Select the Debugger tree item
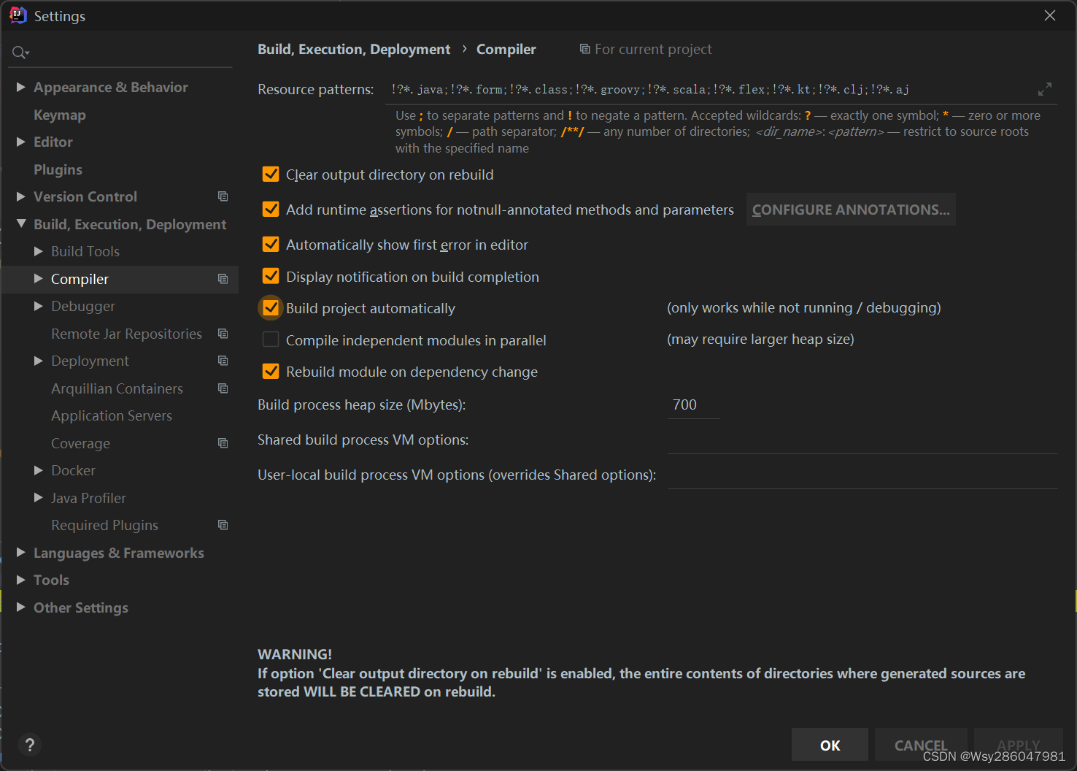This screenshot has width=1077, height=771. click(83, 306)
